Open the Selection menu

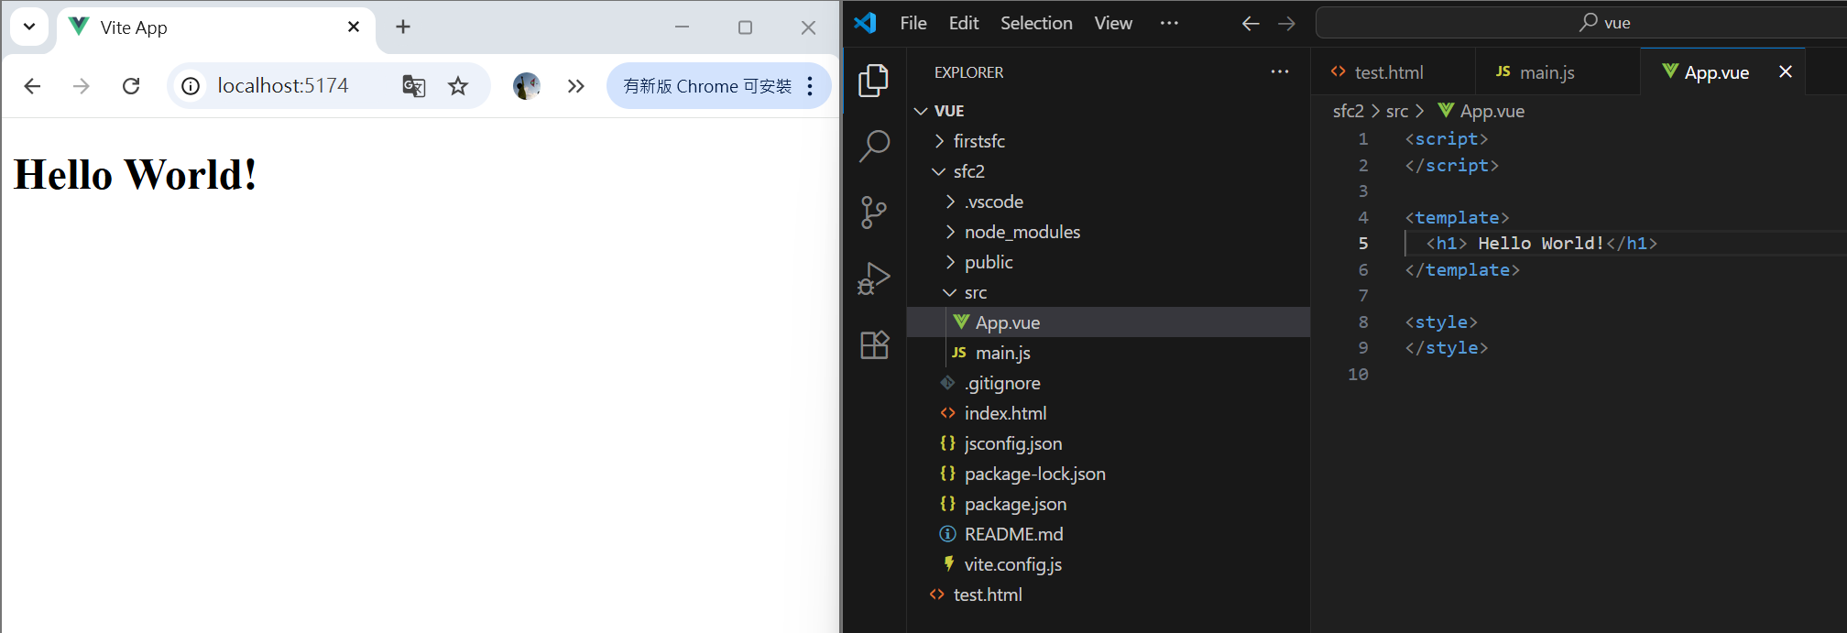pyautogui.click(x=1035, y=23)
